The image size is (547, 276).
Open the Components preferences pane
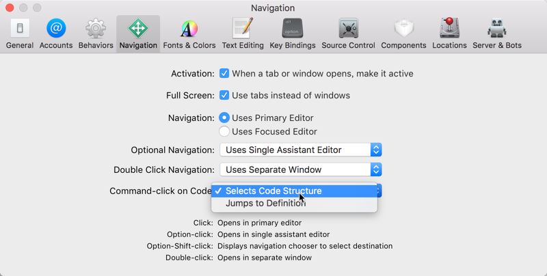(x=408, y=33)
